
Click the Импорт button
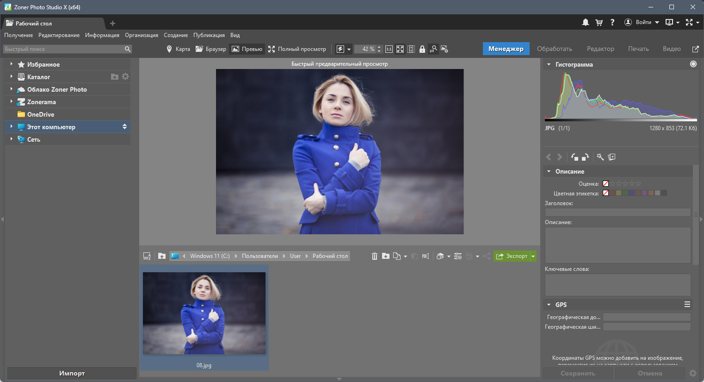tap(72, 373)
